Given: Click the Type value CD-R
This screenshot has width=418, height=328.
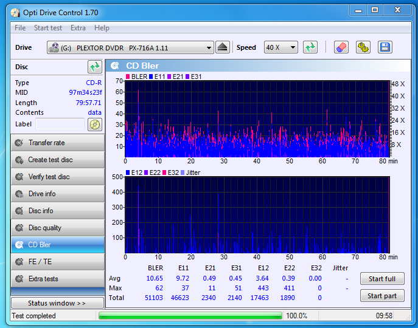Looking at the screenshot, I should pyautogui.click(x=94, y=83).
